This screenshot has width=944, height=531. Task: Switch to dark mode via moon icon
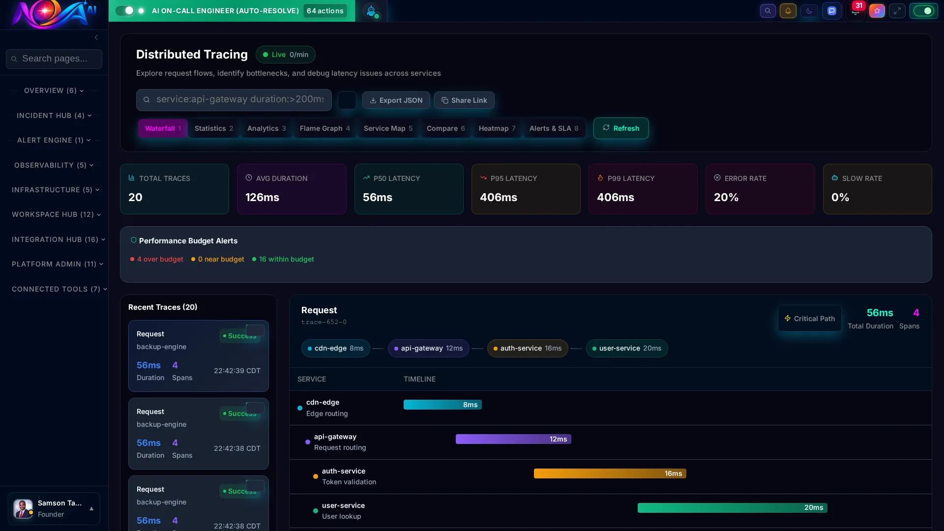coord(809,11)
